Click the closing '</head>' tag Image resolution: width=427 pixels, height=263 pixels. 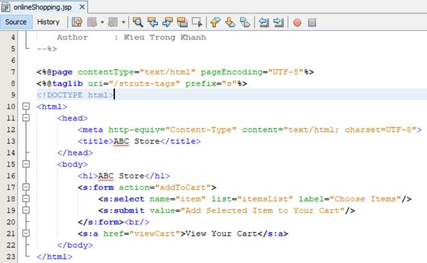75,152
